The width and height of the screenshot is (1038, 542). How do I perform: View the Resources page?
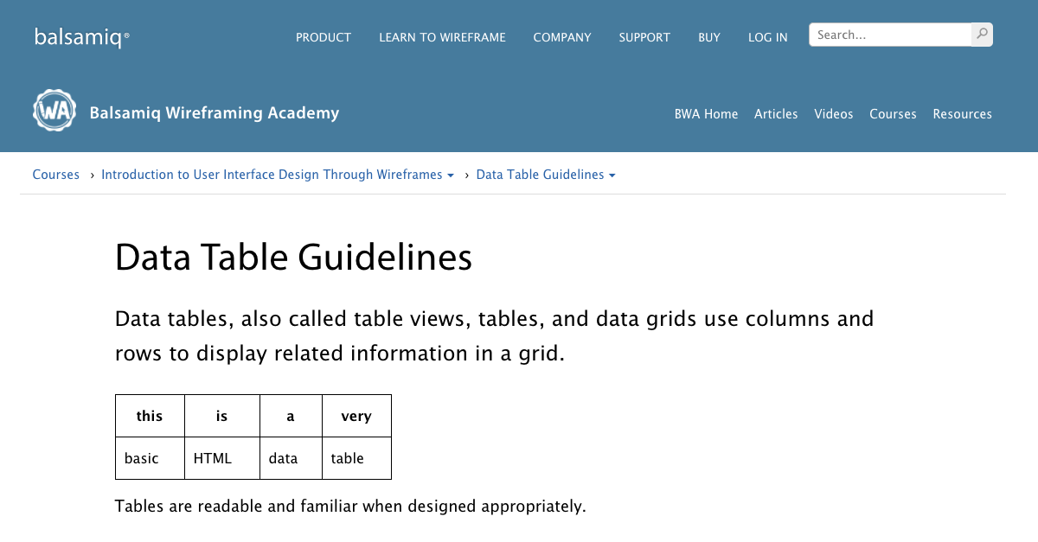pos(962,113)
